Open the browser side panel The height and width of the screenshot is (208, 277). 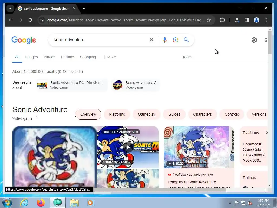pos(247,20)
